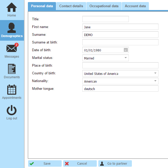Open the Appointments calendar icon
168x168 pixels.
pos(12,90)
